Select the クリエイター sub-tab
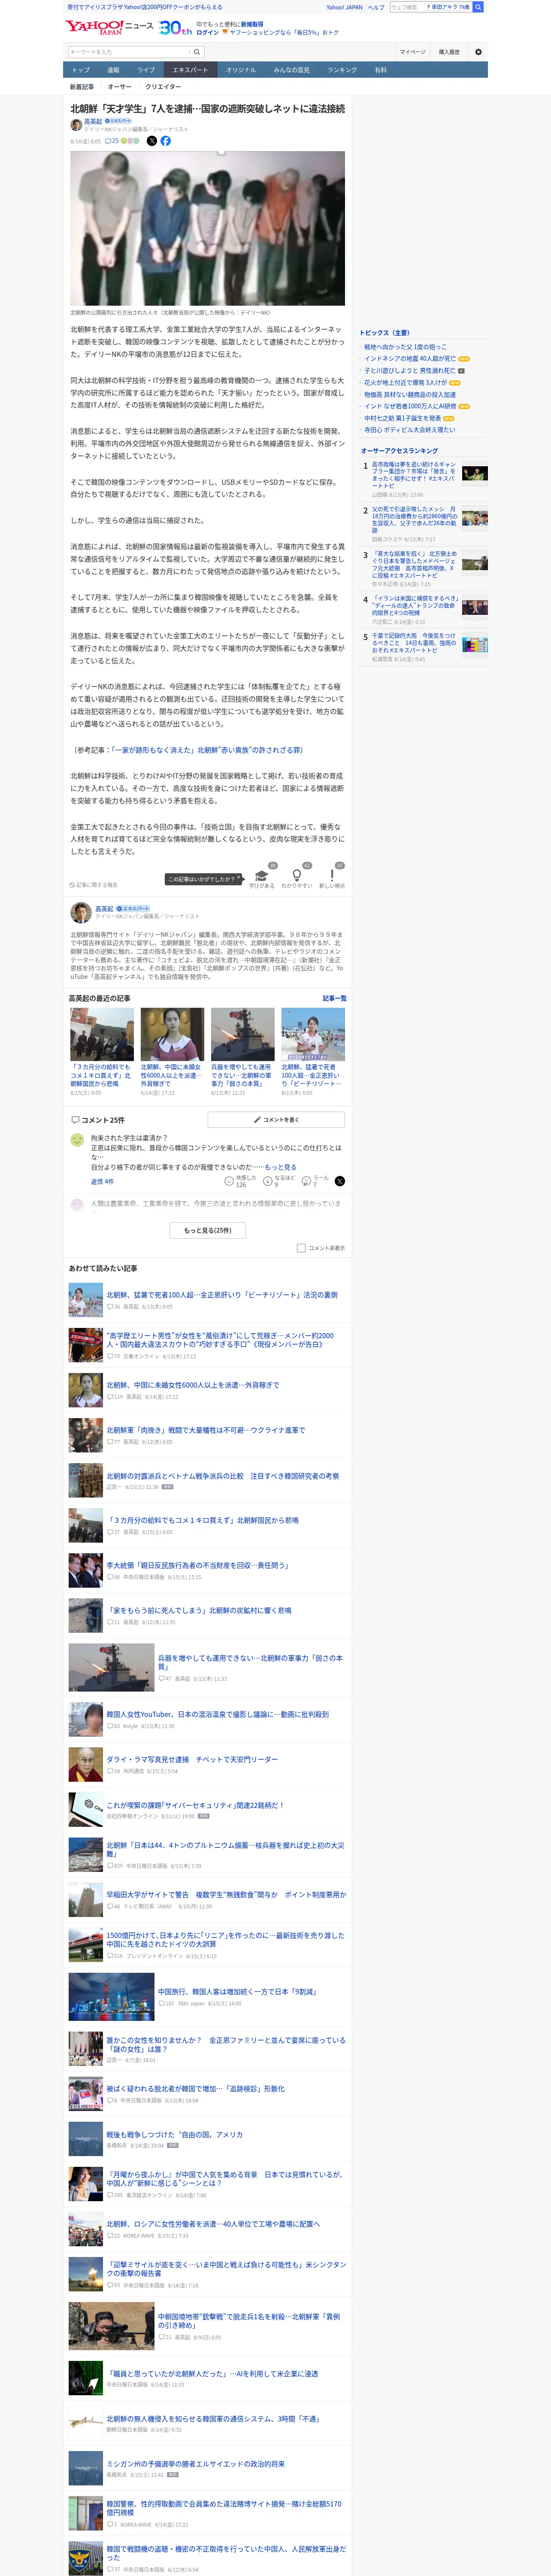This screenshot has height=2576, width=551. tap(163, 87)
